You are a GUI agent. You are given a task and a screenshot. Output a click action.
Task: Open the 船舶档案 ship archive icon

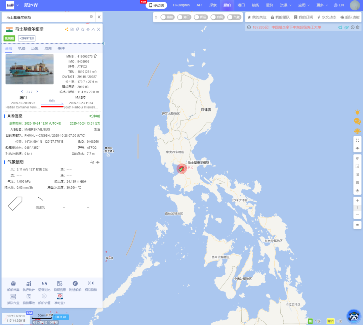(13, 286)
